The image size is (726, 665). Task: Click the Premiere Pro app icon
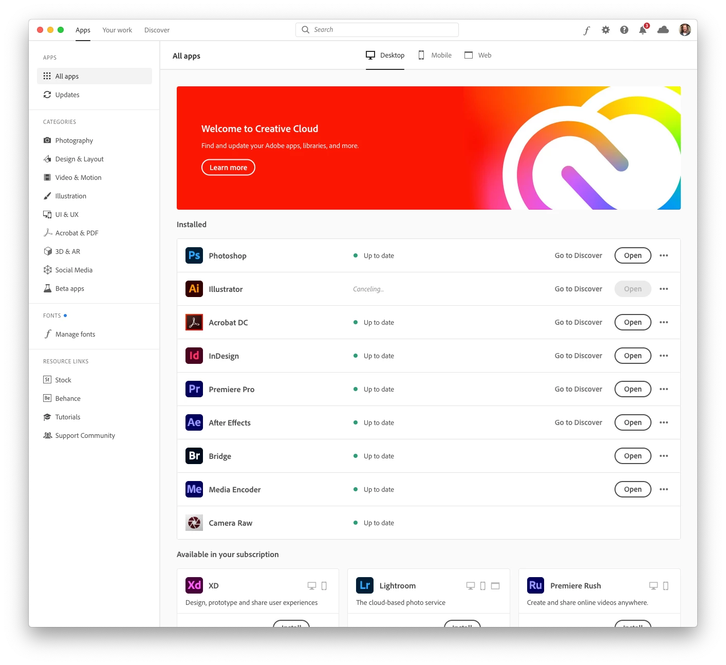pyautogui.click(x=194, y=389)
